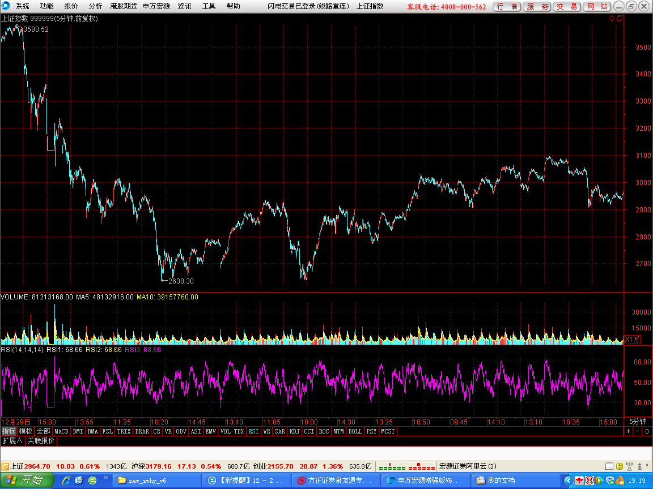Click the 交易 trading button
This screenshot has width=653, height=489.
[567, 7]
